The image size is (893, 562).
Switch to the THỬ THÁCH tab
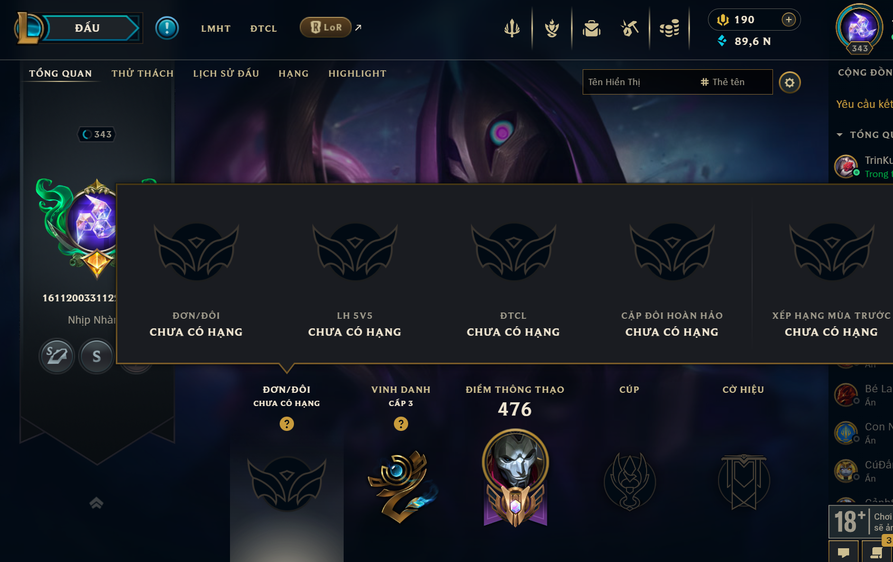[142, 73]
